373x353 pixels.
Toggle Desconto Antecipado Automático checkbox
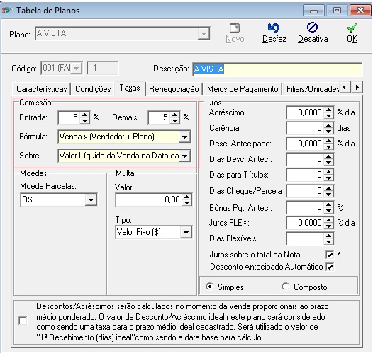click(330, 267)
